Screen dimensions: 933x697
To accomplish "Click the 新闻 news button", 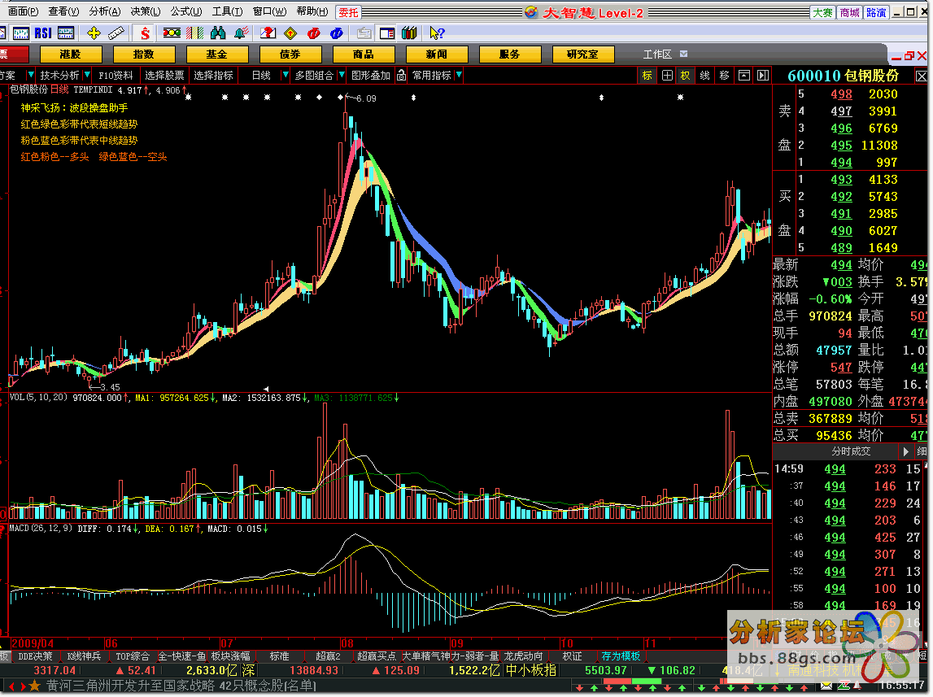I will tap(436, 54).
